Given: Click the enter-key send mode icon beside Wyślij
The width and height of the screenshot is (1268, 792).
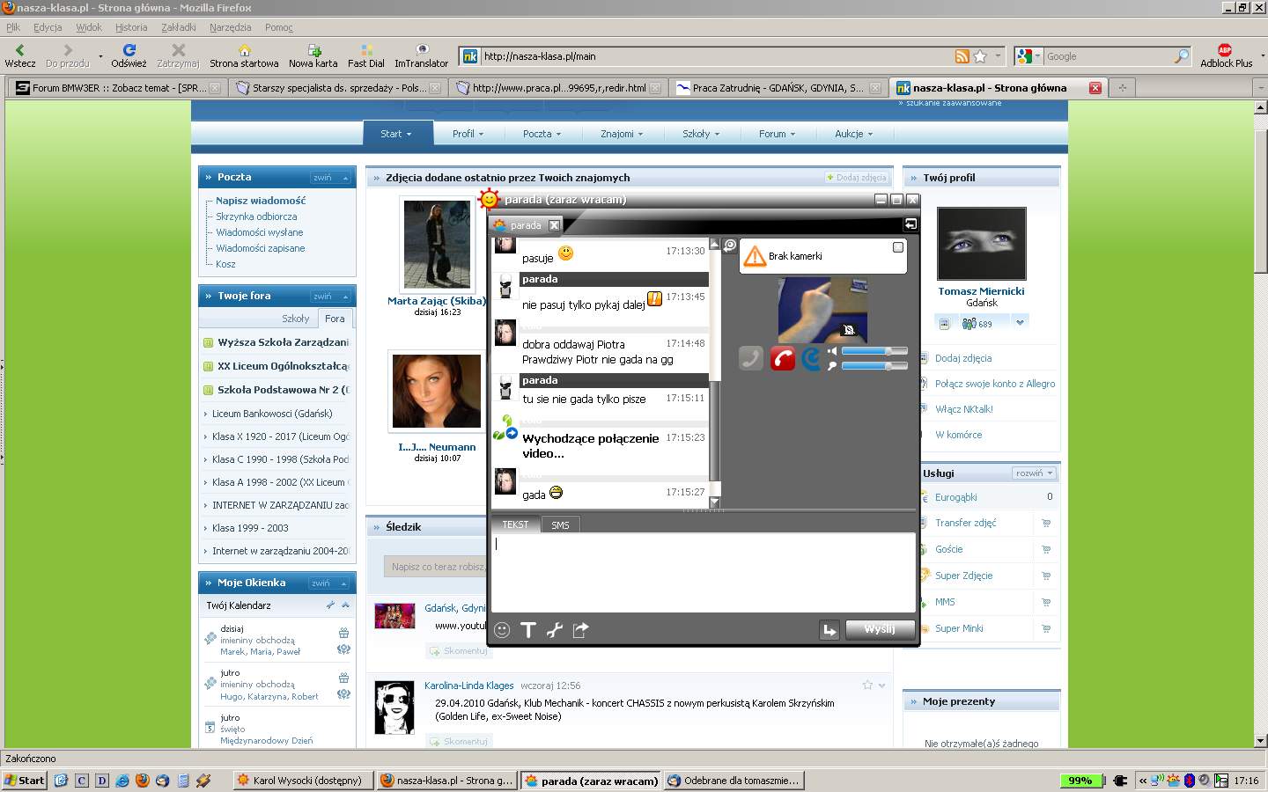Looking at the screenshot, I should click(x=829, y=630).
